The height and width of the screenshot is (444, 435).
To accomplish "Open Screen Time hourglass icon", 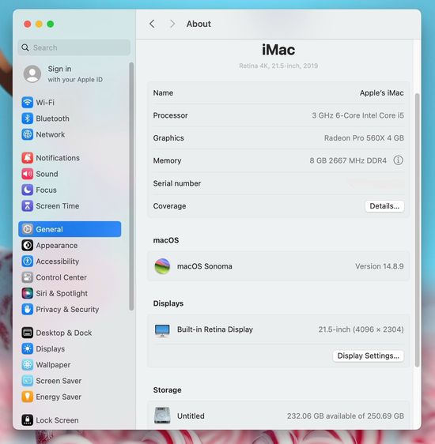I will point(27,206).
